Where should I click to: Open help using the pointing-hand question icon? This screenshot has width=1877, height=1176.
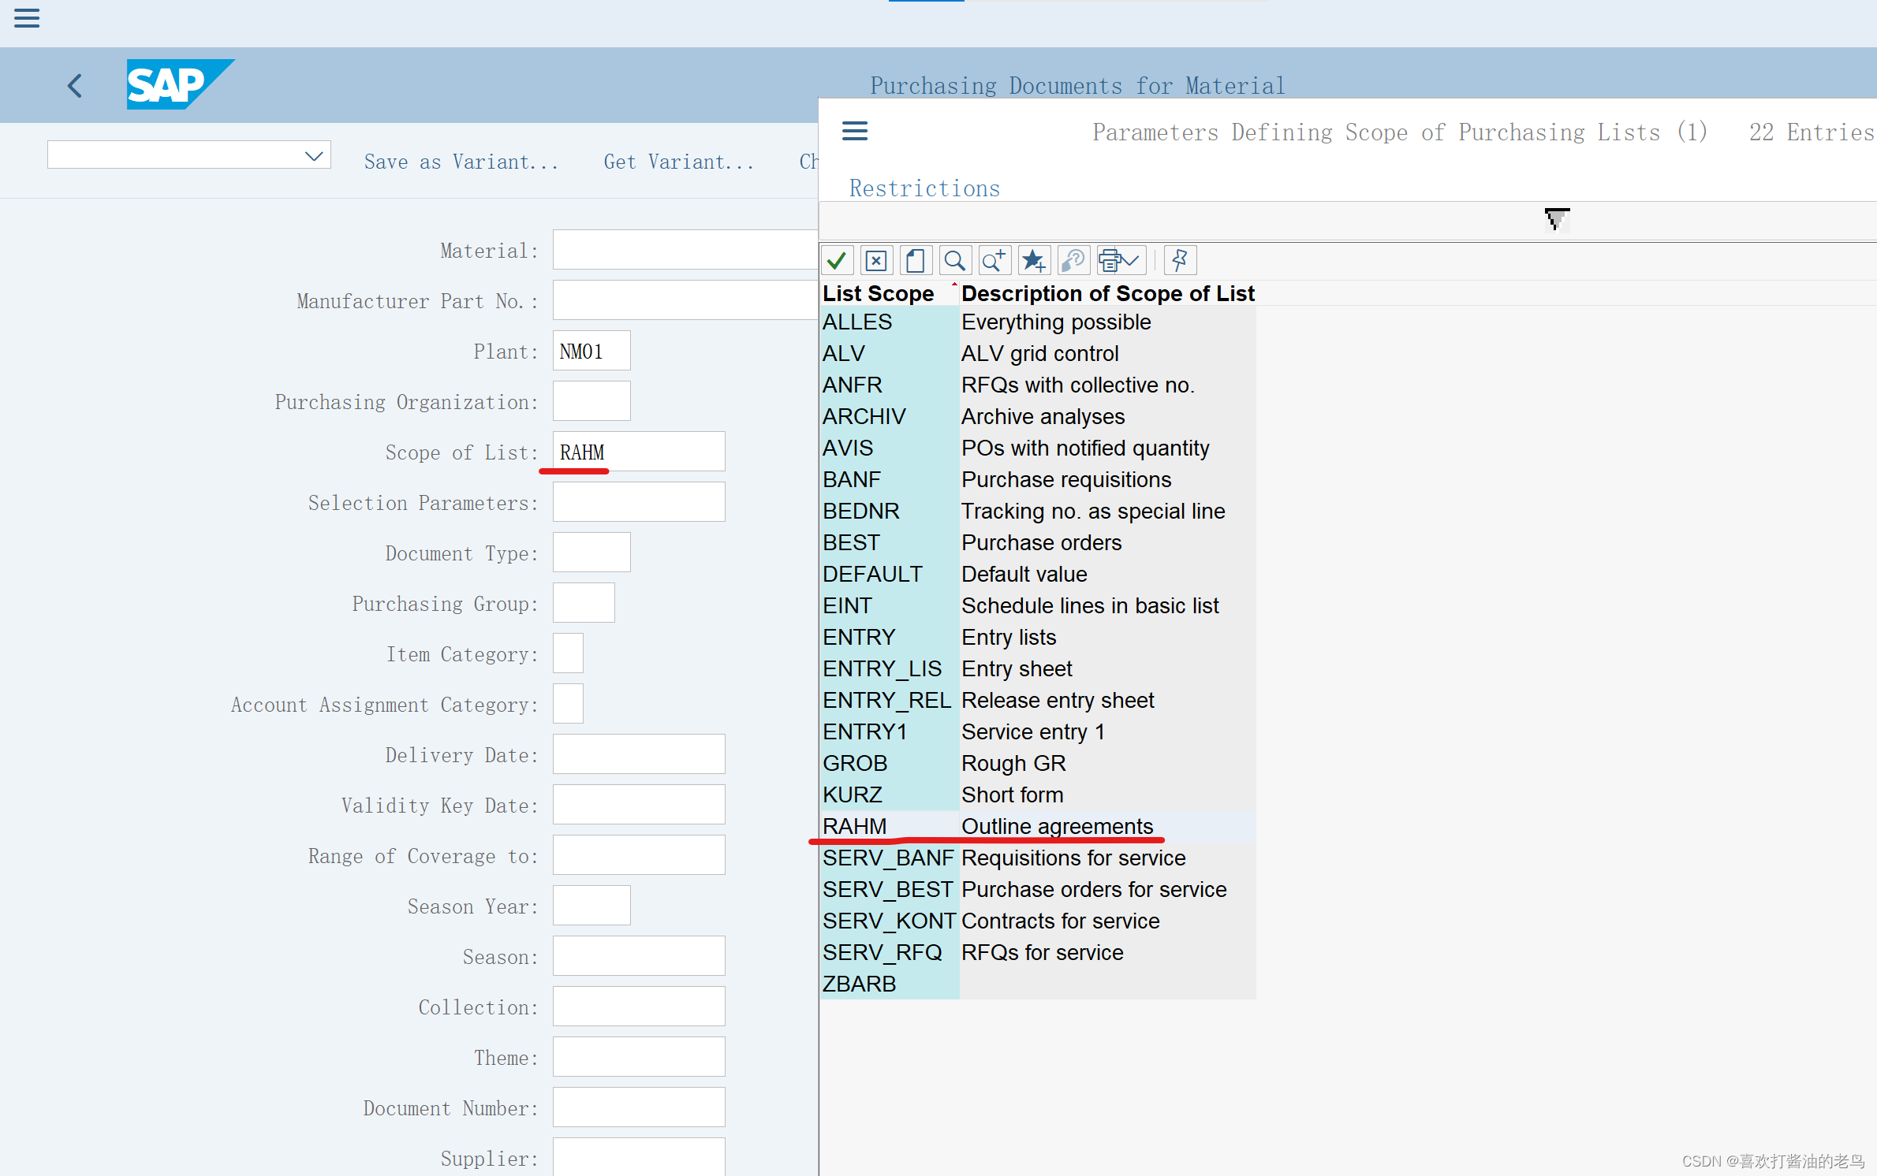point(1073,260)
